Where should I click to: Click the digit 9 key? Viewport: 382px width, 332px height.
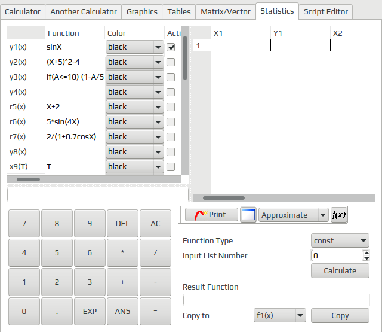[90, 223]
